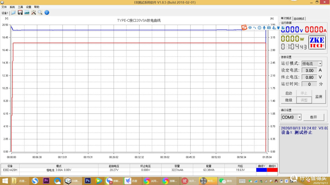Open WeChat 微信 from the taskbar
The height and width of the screenshot is (185, 330).
click(x=227, y=181)
